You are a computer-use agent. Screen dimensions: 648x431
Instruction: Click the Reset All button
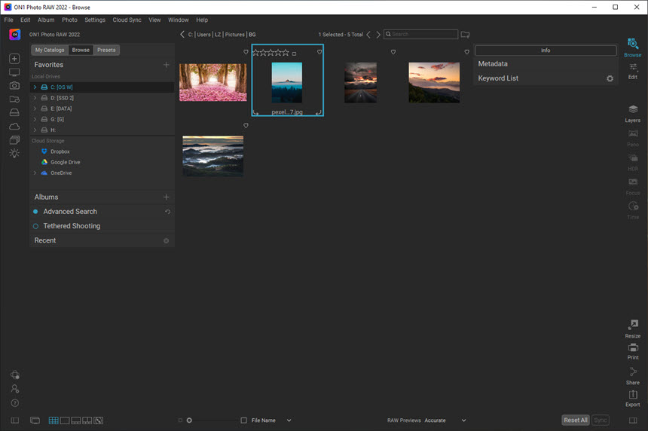(x=575, y=420)
